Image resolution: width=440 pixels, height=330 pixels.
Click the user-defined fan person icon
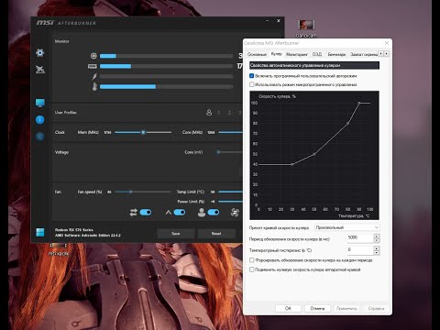(x=202, y=213)
